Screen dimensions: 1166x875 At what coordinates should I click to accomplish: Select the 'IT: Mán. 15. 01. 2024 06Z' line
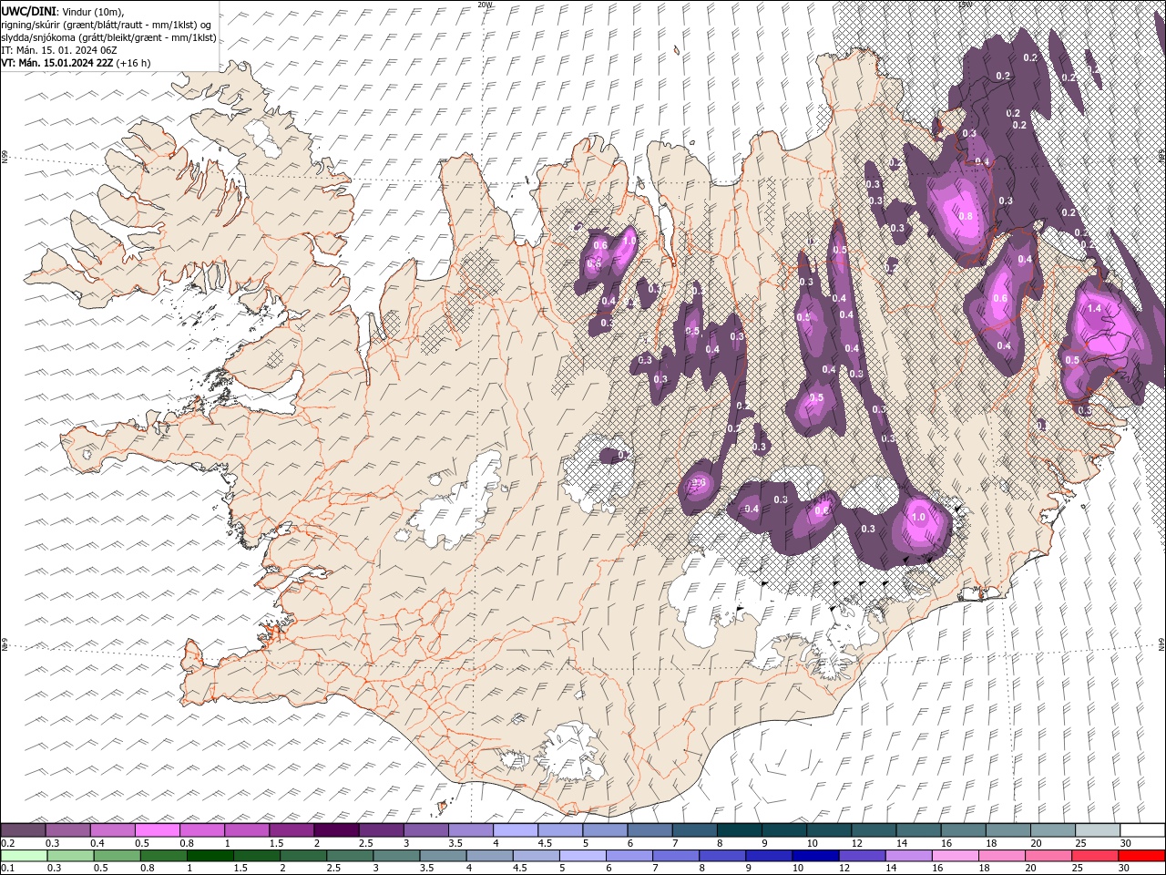click(x=58, y=50)
